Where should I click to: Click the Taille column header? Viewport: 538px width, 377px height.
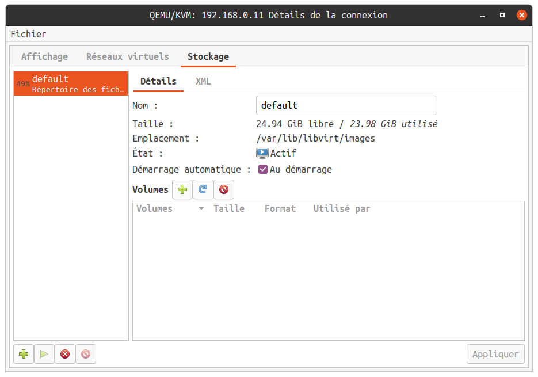point(229,209)
